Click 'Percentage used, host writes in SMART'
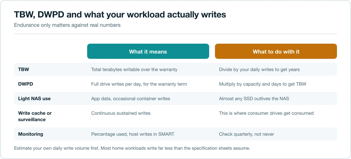Screen dimensions: 351x159 pos(133,134)
